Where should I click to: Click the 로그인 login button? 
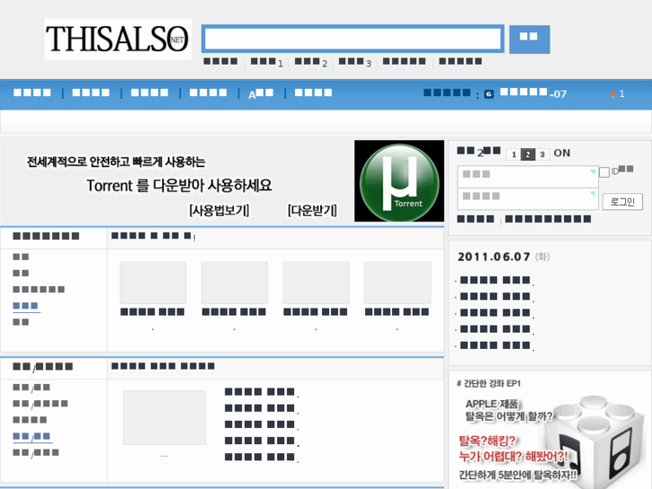tap(622, 202)
